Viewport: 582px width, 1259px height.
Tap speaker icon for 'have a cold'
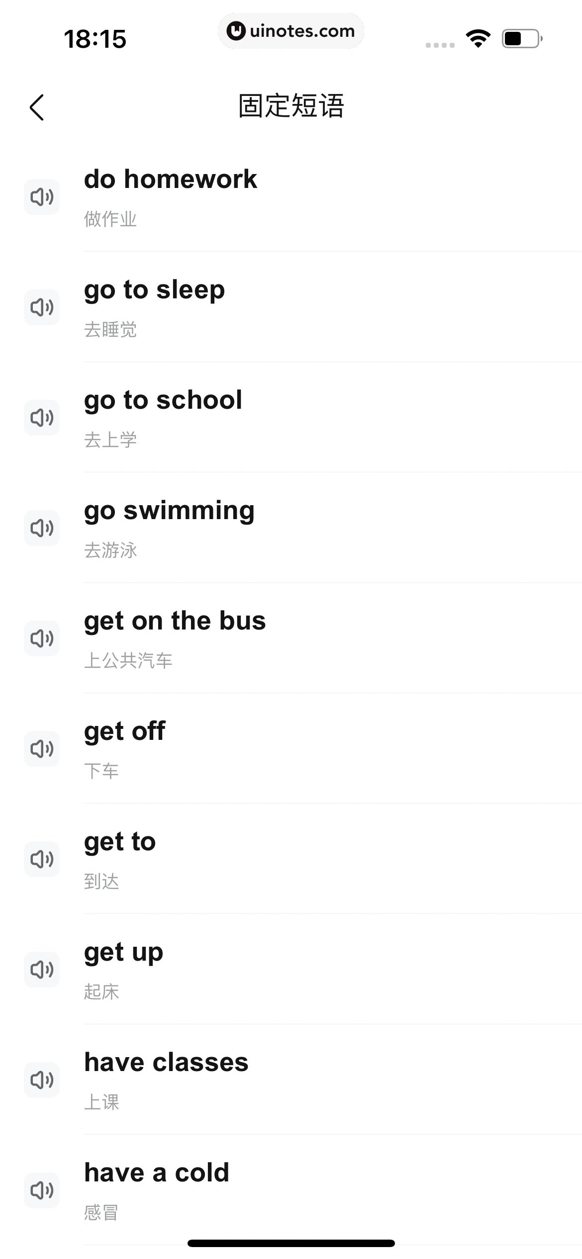(x=42, y=1190)
